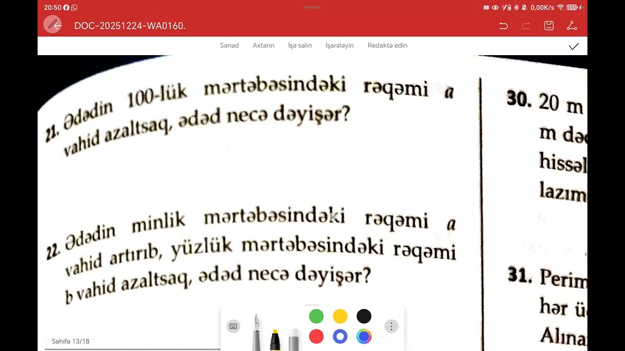Select the yellow highlighter tool
The height and width of the screenshot is (351, 625).
point(275,340)
